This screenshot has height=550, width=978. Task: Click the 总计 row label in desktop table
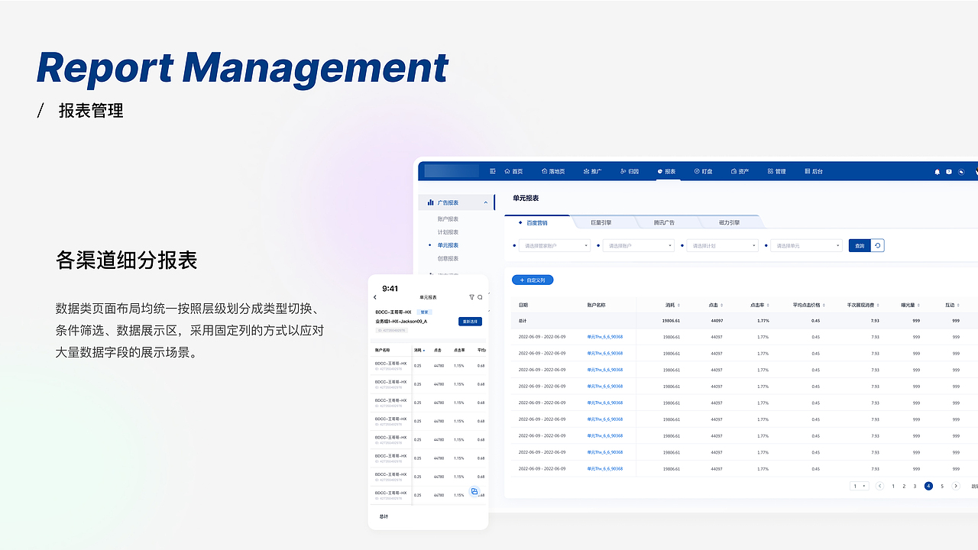click(x=523, y=321)
